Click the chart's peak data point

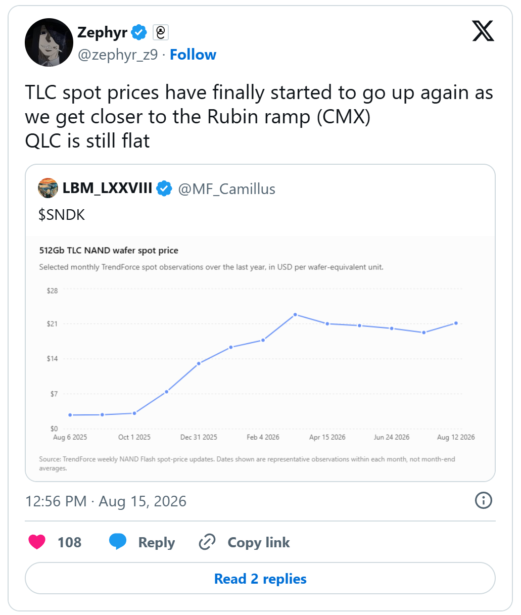295,314
